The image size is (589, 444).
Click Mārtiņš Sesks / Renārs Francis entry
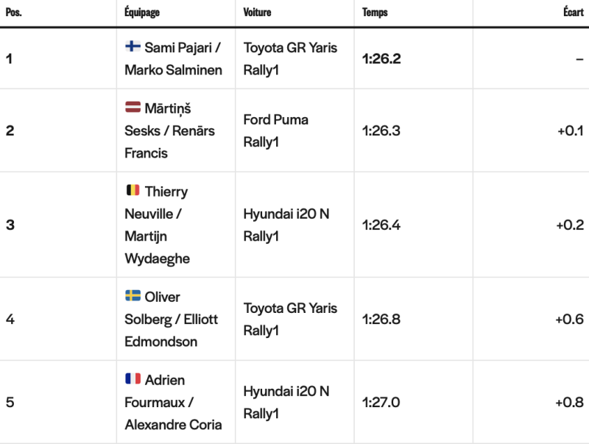click(x=170, y=130)
